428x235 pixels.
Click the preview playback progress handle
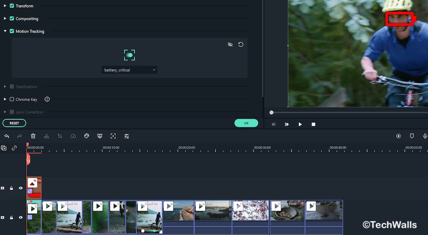pyautogui.click(x=271, y=112)
